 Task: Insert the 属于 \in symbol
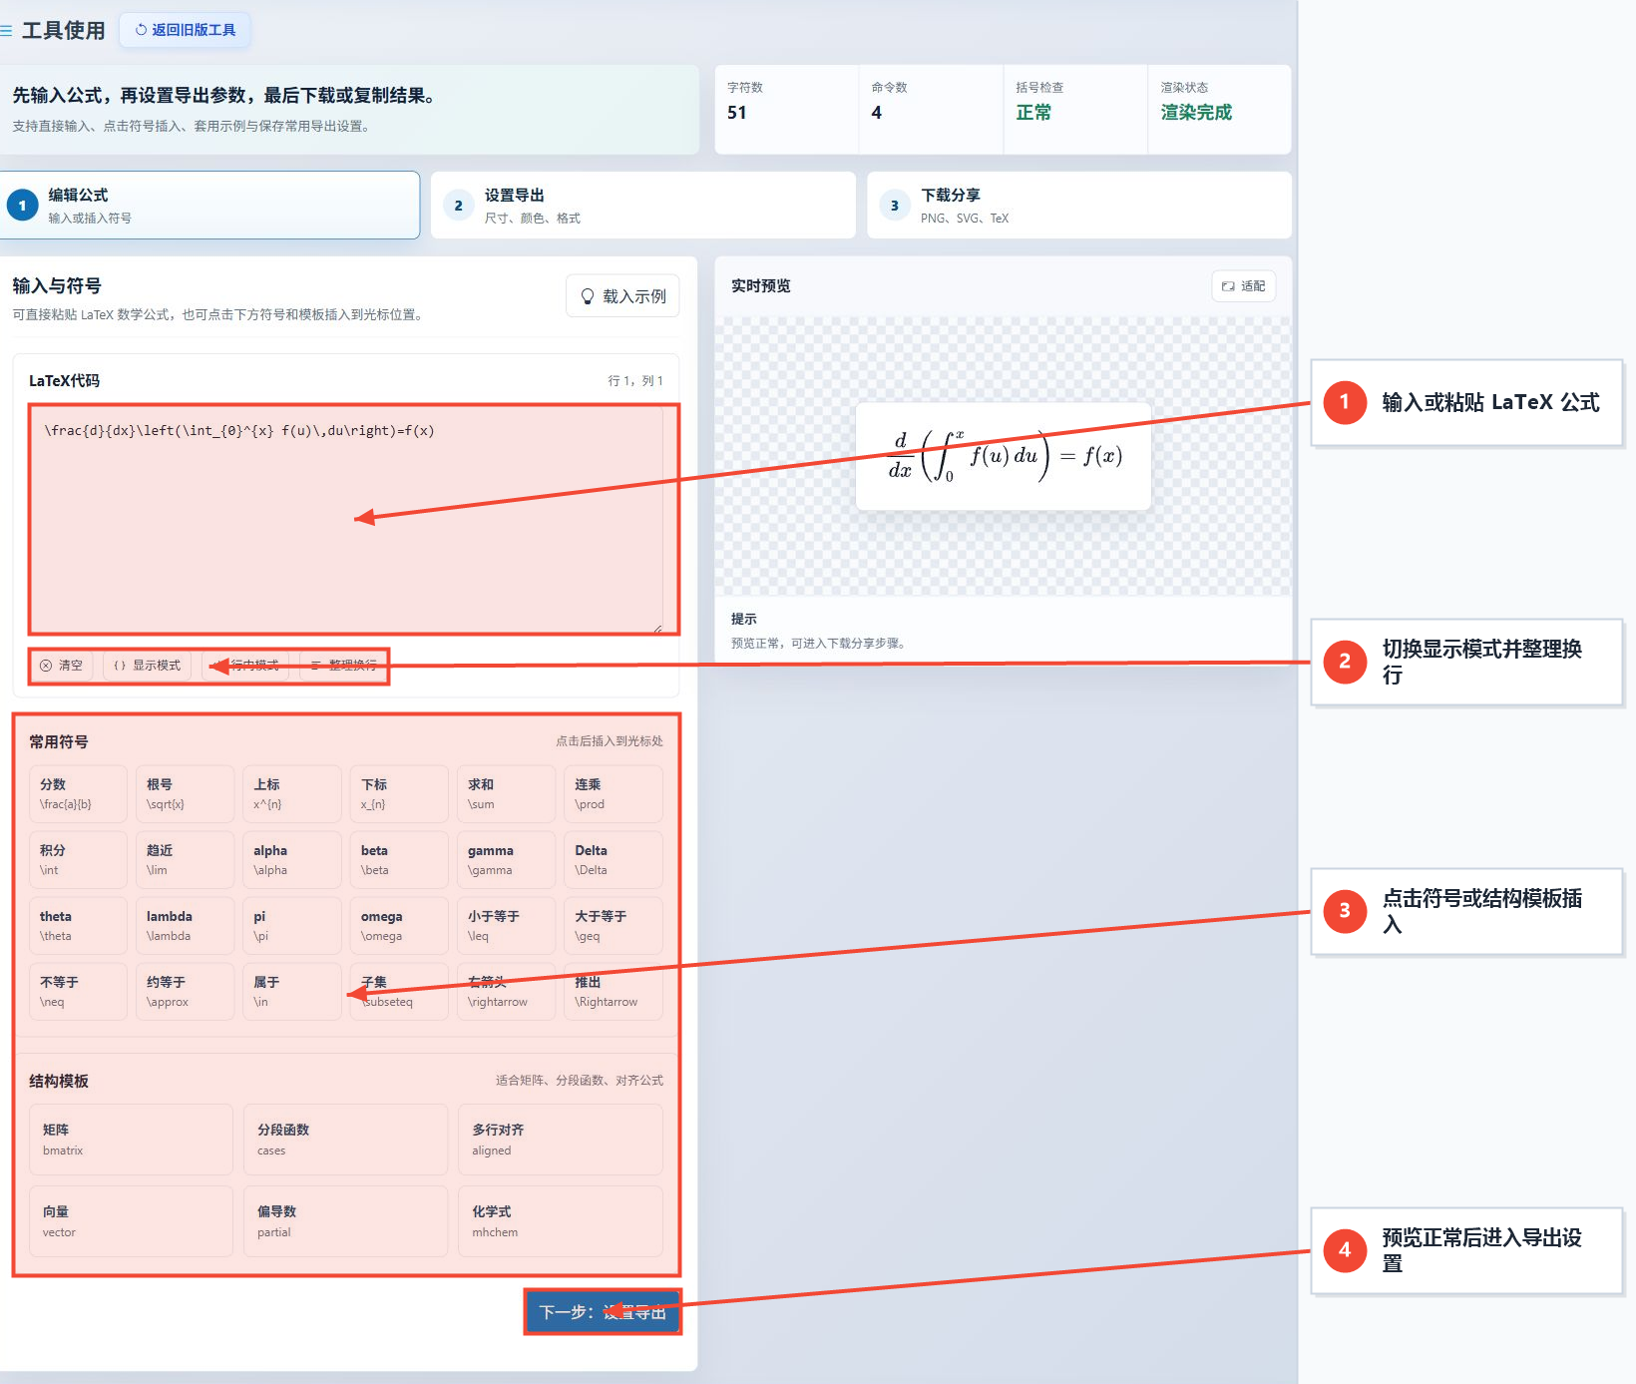[x=292, y=992]
